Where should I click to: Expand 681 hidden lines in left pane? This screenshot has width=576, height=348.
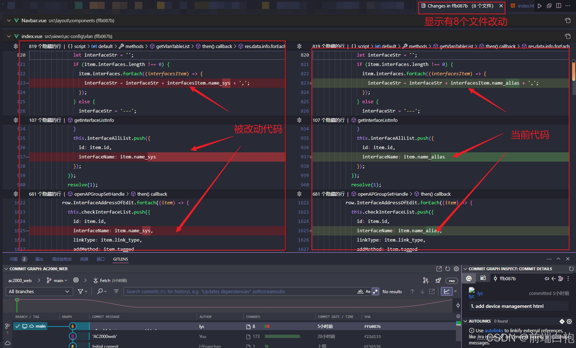[x=16, y=194]
